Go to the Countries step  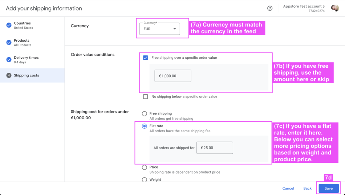23,25
